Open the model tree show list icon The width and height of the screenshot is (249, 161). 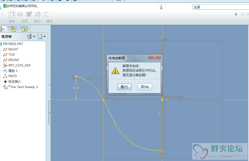coord(40,36)
